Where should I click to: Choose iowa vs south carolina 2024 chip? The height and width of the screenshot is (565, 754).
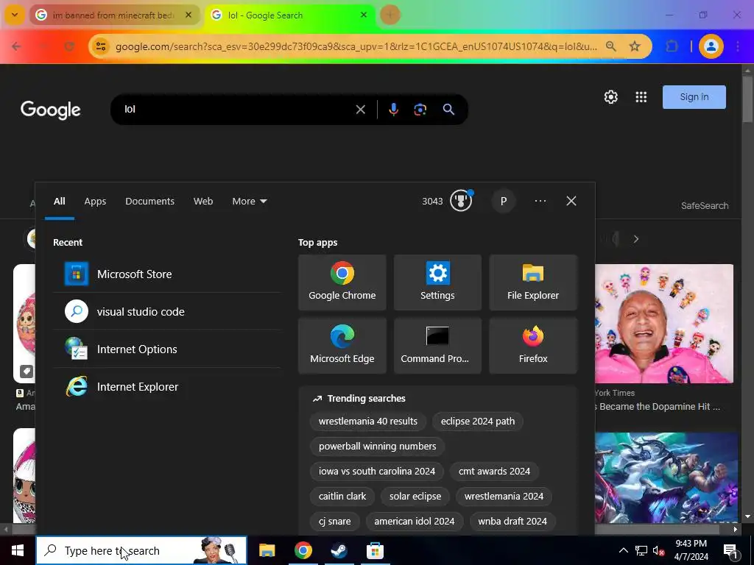click(376, 471)
